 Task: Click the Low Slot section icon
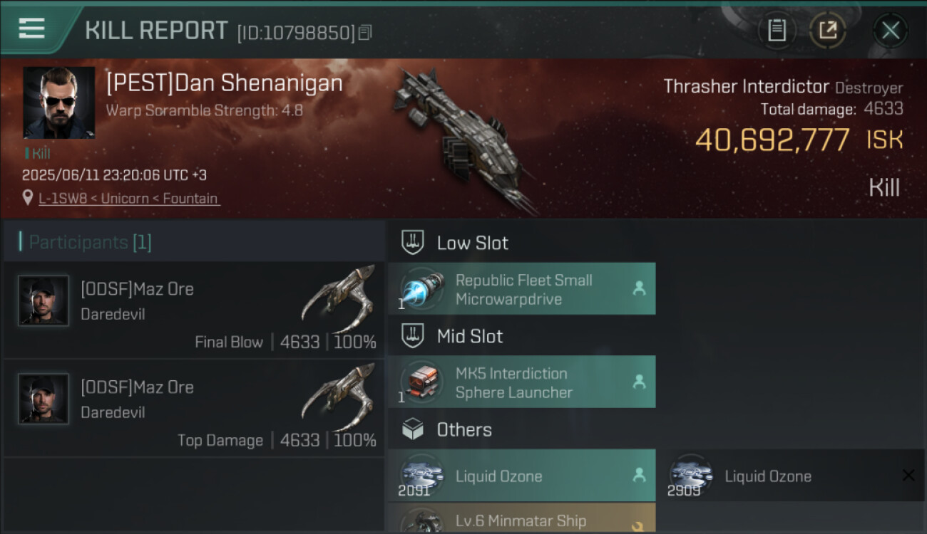(413, 243)
